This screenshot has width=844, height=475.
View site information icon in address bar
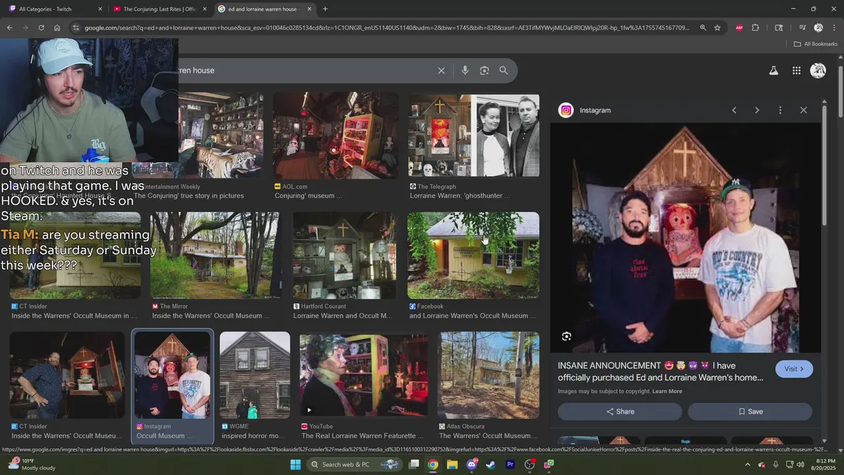coord(76,28)
